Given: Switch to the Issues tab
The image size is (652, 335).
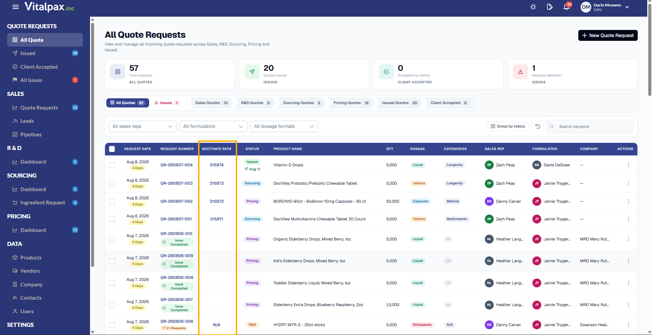Looking at the screenshot, I should 167,103.
